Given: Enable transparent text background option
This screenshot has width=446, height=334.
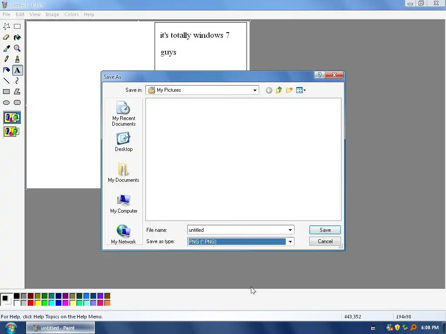Looking at the screenshot, I should coord(12,131).
